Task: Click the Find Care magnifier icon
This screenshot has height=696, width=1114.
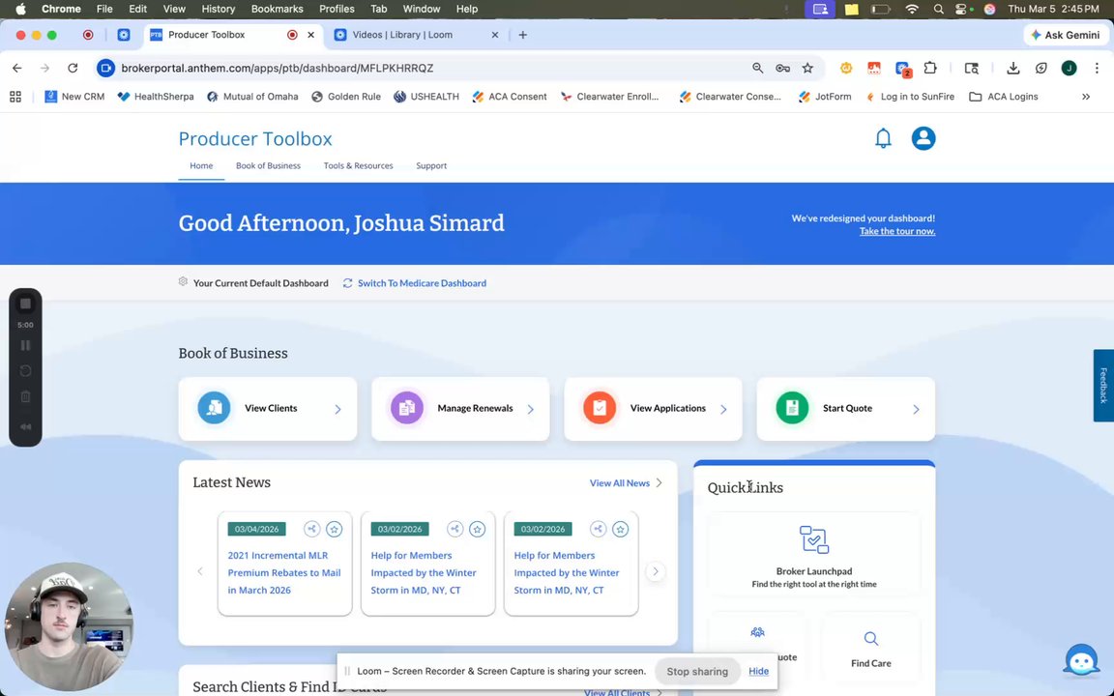Action: point(870,638)
